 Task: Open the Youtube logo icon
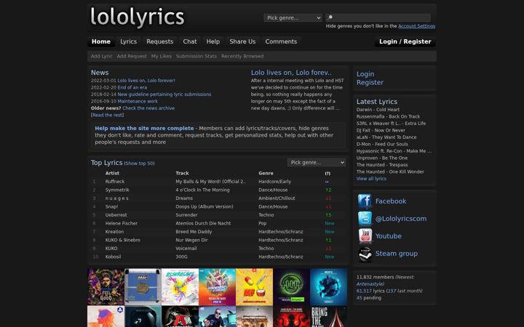click(x=365, y=236)
